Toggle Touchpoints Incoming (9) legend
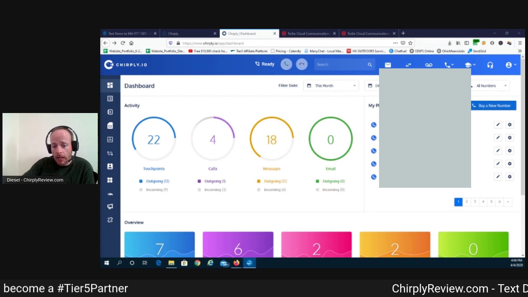528x297 pixels. [x=153, y=190]
